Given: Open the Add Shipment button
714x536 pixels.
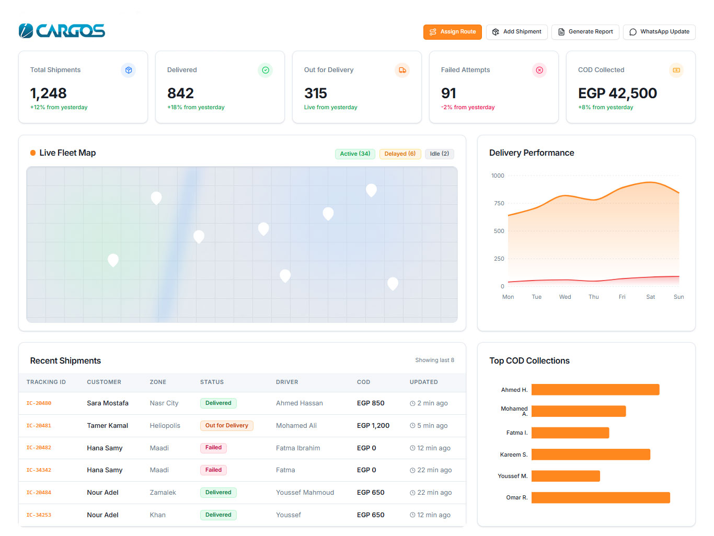Looking at the screenshot, I should point(517,32).
